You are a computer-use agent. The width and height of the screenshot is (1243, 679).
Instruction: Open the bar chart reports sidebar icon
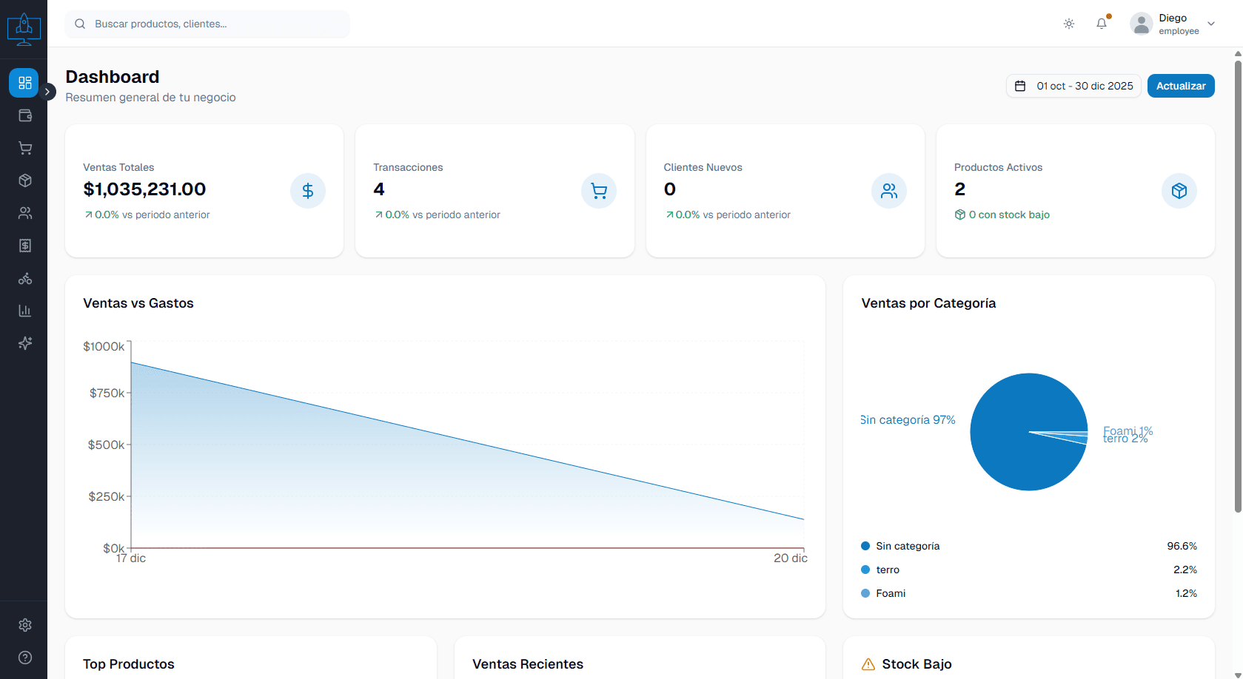coord(24,311)
